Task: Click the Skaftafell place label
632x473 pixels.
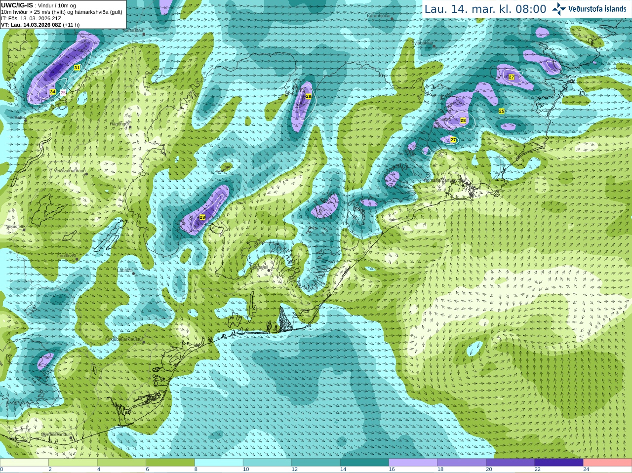Action: point(258,267)
